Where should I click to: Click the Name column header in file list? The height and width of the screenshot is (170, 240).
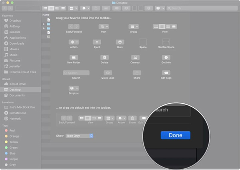[46, 15]
